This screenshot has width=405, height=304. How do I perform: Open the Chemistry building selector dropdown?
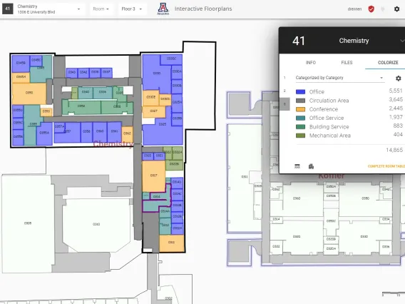[48, 9]
